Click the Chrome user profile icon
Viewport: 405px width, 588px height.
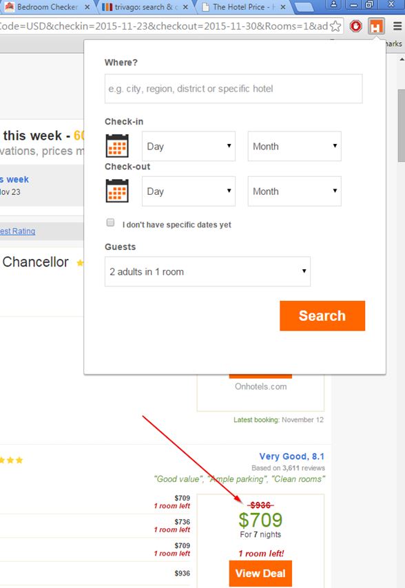click(333, 5)
